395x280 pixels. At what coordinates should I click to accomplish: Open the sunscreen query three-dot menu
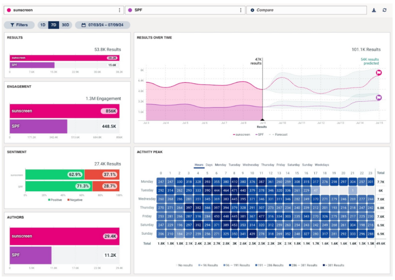tap(119, 10)
